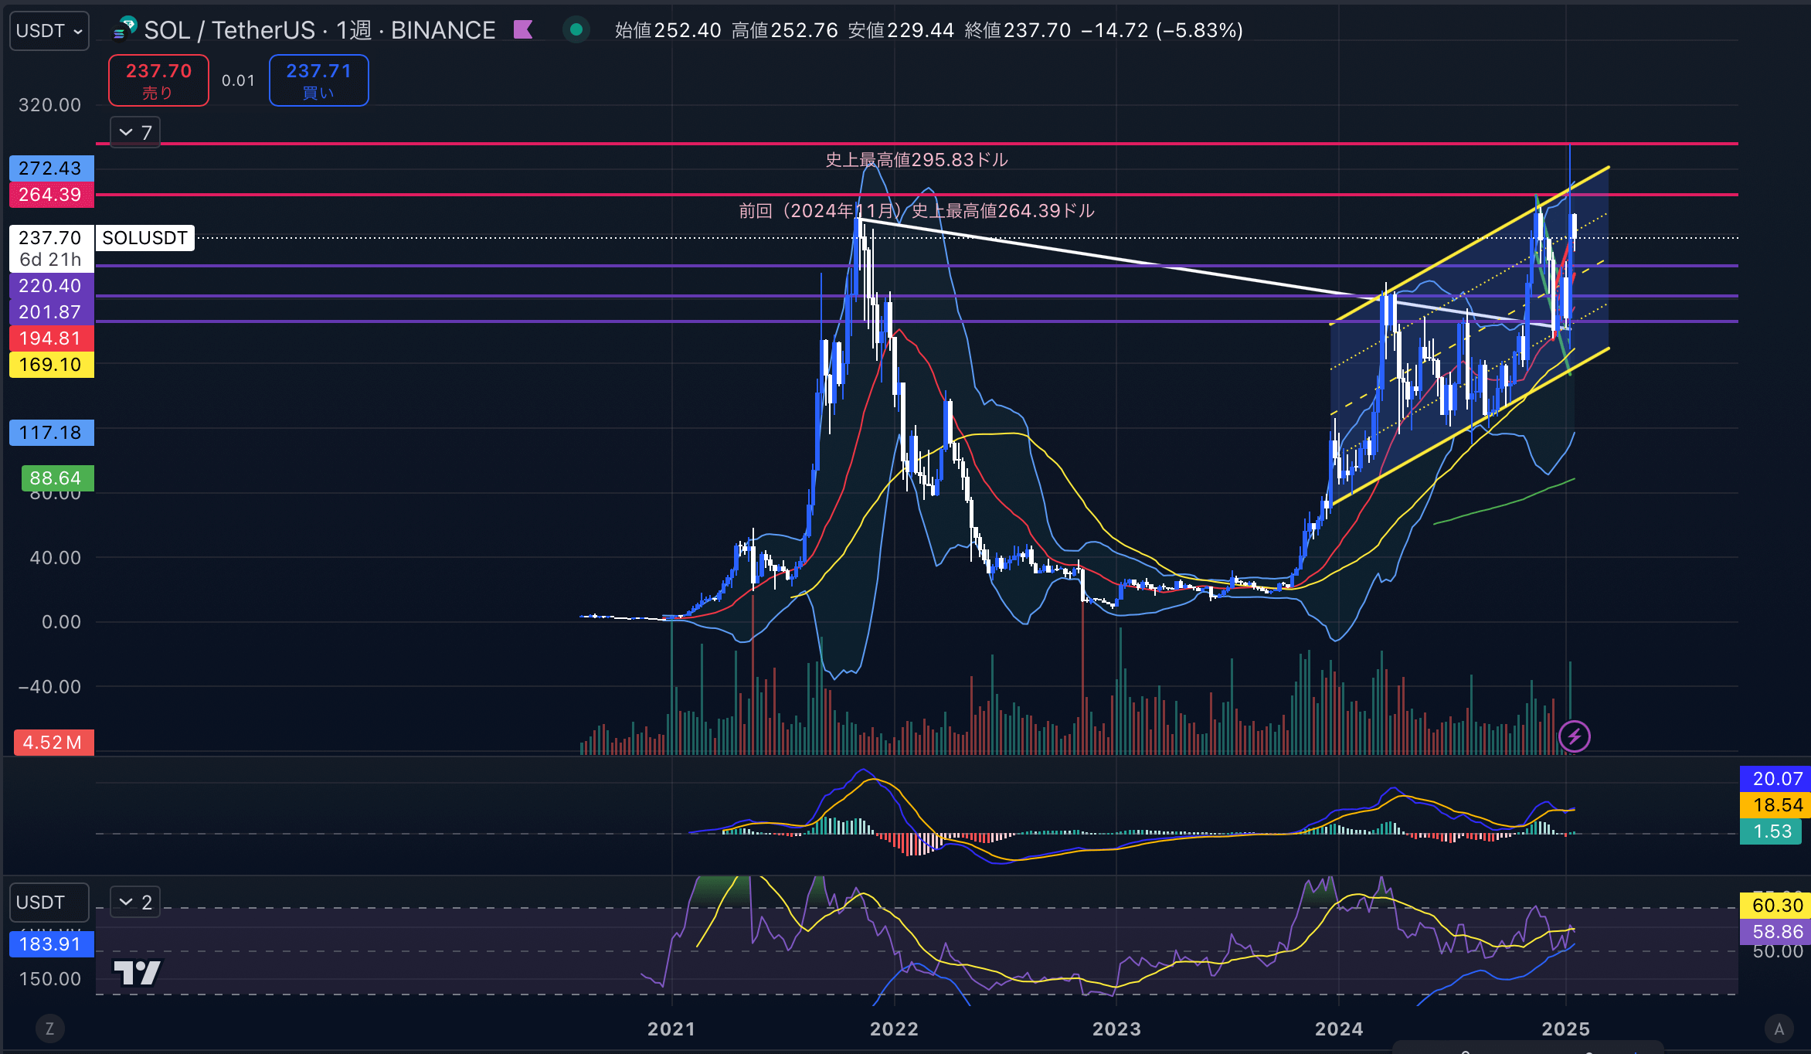Click the 2023 time axis label
1811x1054 pixels.
[1116, 1029]
